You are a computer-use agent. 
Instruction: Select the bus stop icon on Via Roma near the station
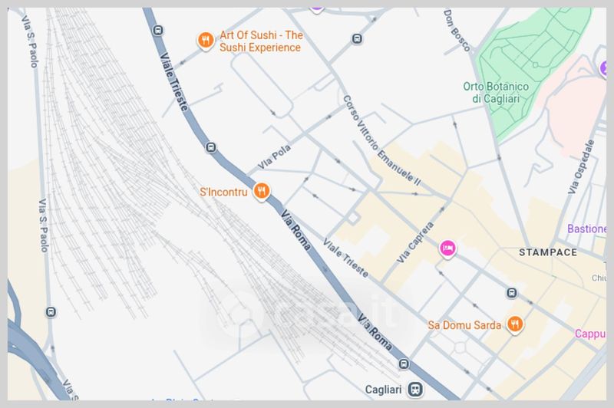point(404,364)
